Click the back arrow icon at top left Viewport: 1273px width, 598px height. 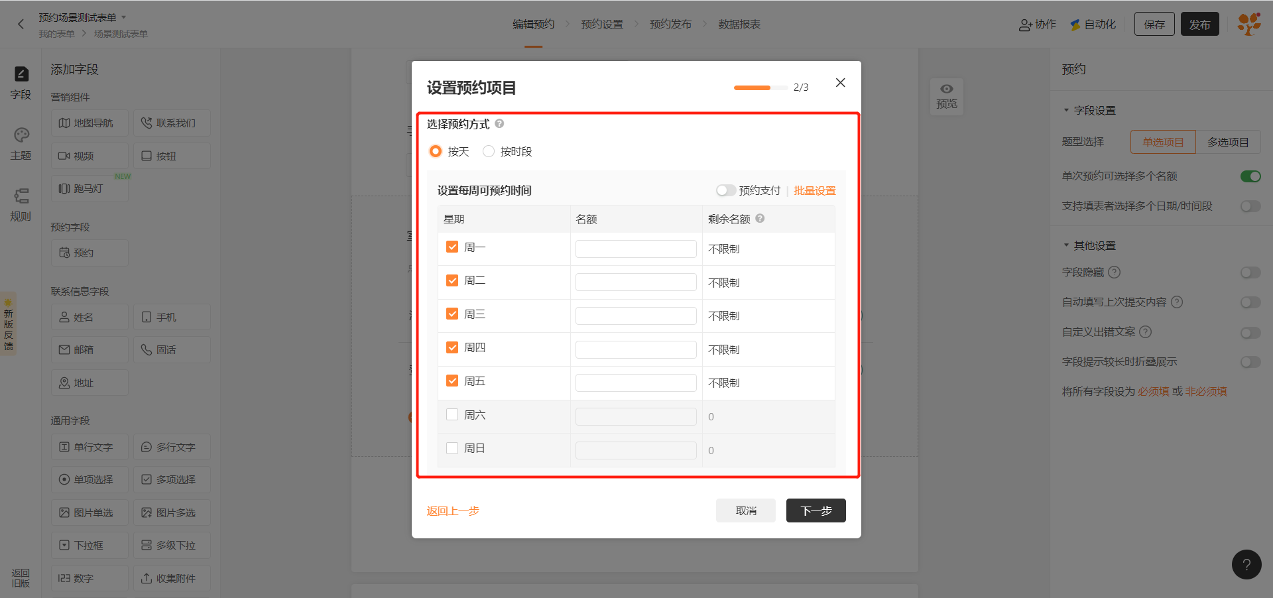click(x=21, y=25)
